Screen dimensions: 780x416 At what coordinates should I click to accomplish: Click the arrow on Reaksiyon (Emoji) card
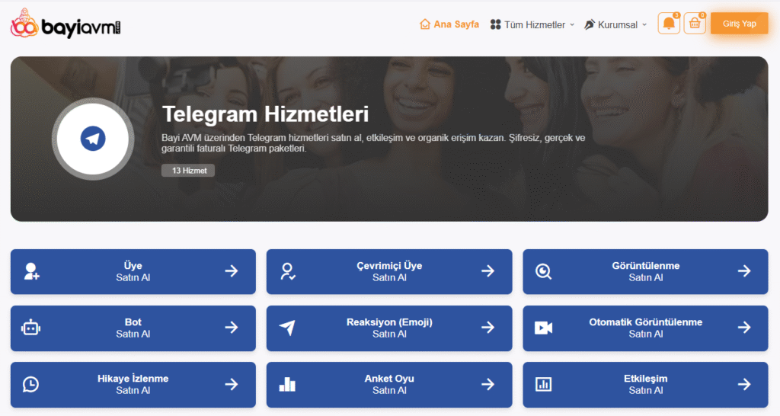coord(488,328)
